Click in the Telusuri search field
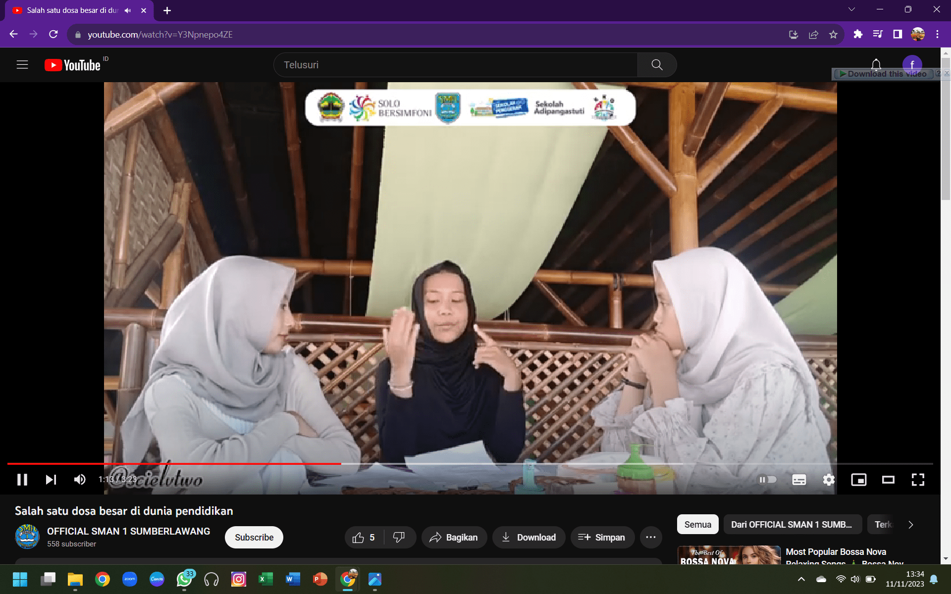The width and height of the screenshot is (951, 594). (x=456, y=65)
